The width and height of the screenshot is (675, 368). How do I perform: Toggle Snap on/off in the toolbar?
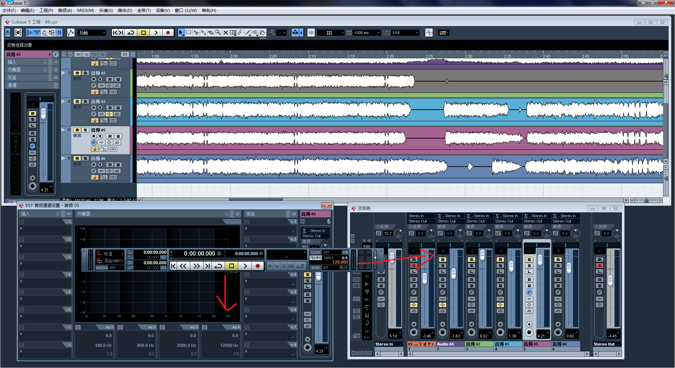(x=311, y=33)
